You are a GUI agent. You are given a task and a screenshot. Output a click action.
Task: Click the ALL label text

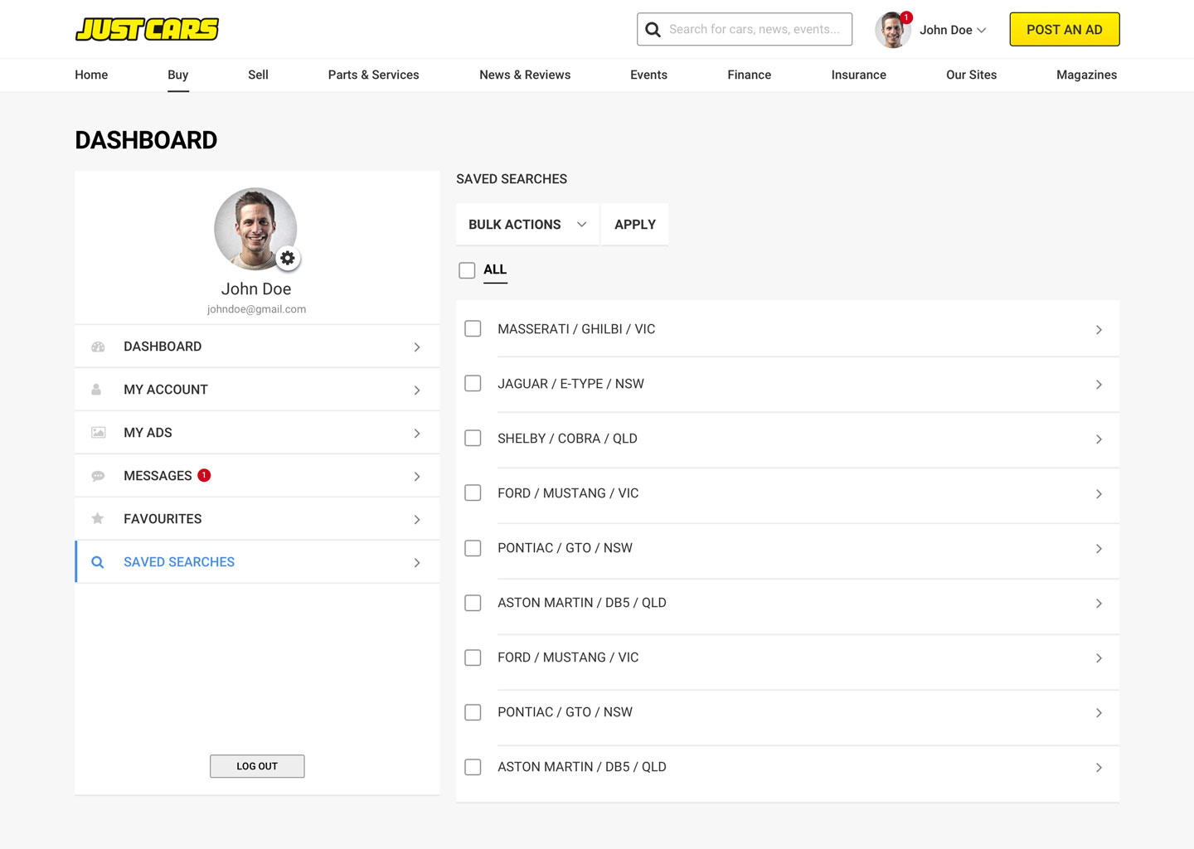click(x=495, y=269)
